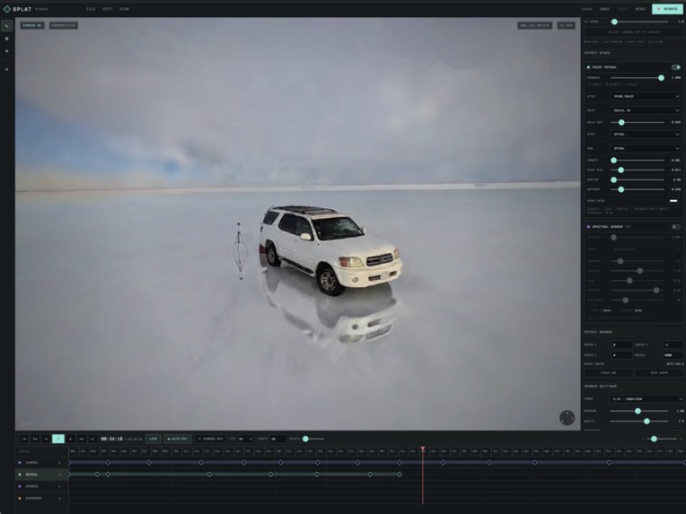686x514 pixels.
Task: Add keyframe on Shader track plus icon
Action: pyautogui.click(x=60, y=486)
